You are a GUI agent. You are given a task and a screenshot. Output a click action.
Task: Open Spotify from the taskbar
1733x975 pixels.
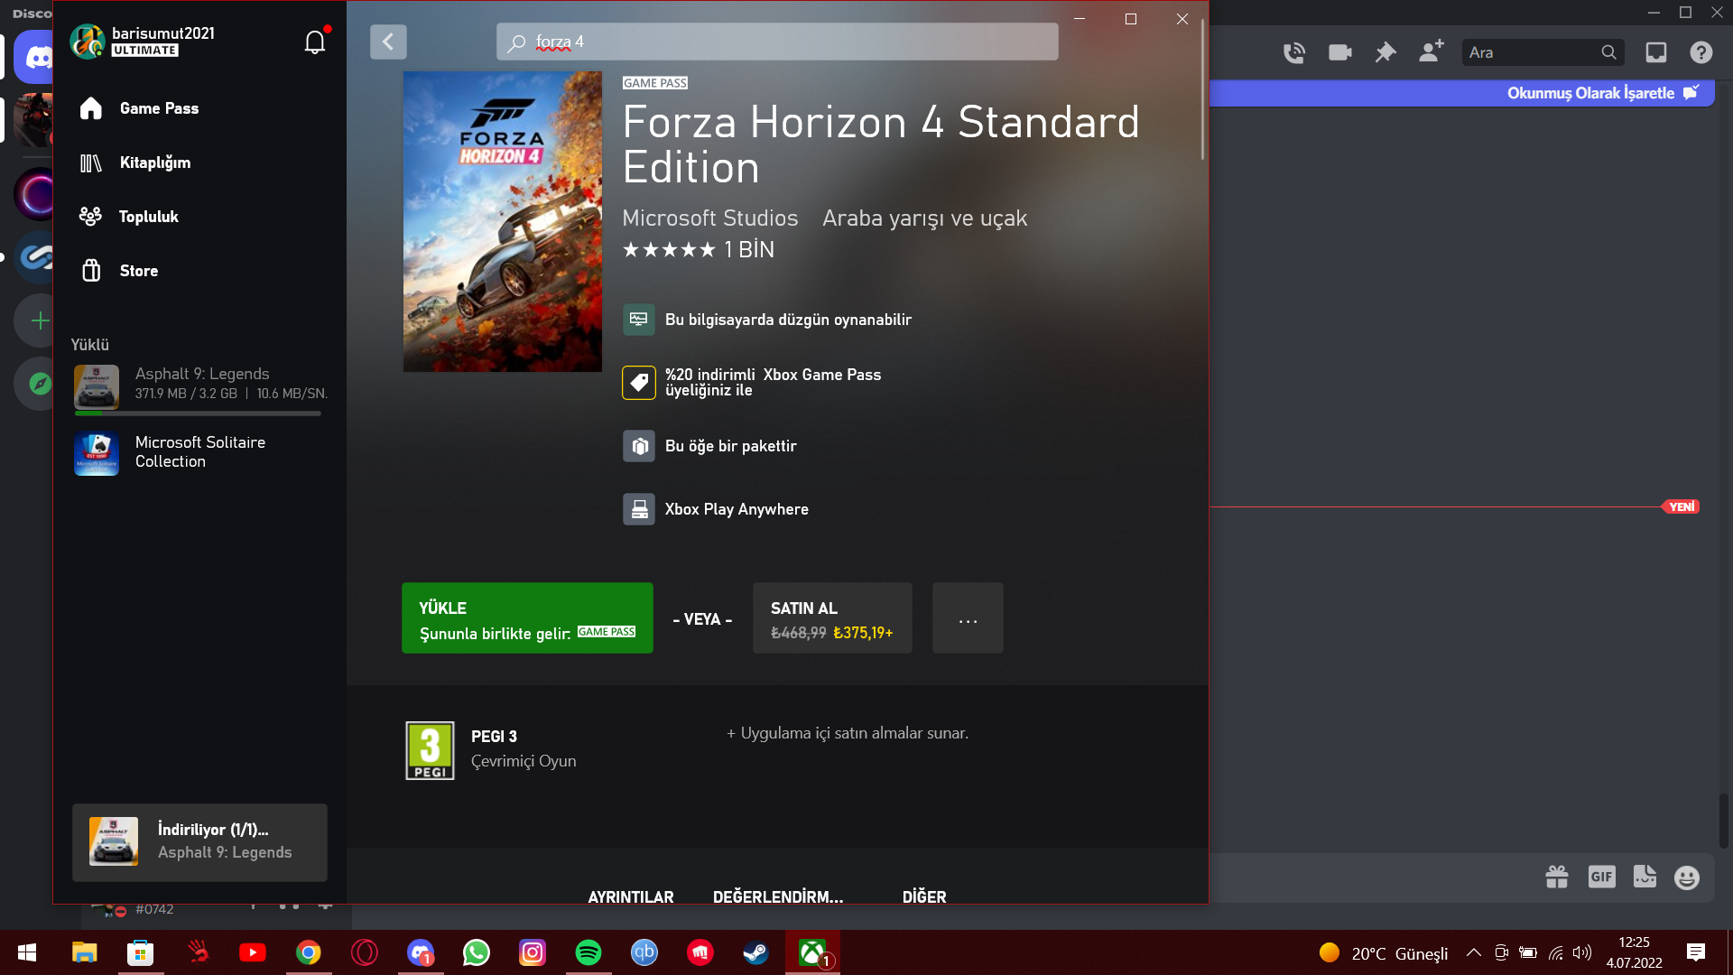point(588,952)
